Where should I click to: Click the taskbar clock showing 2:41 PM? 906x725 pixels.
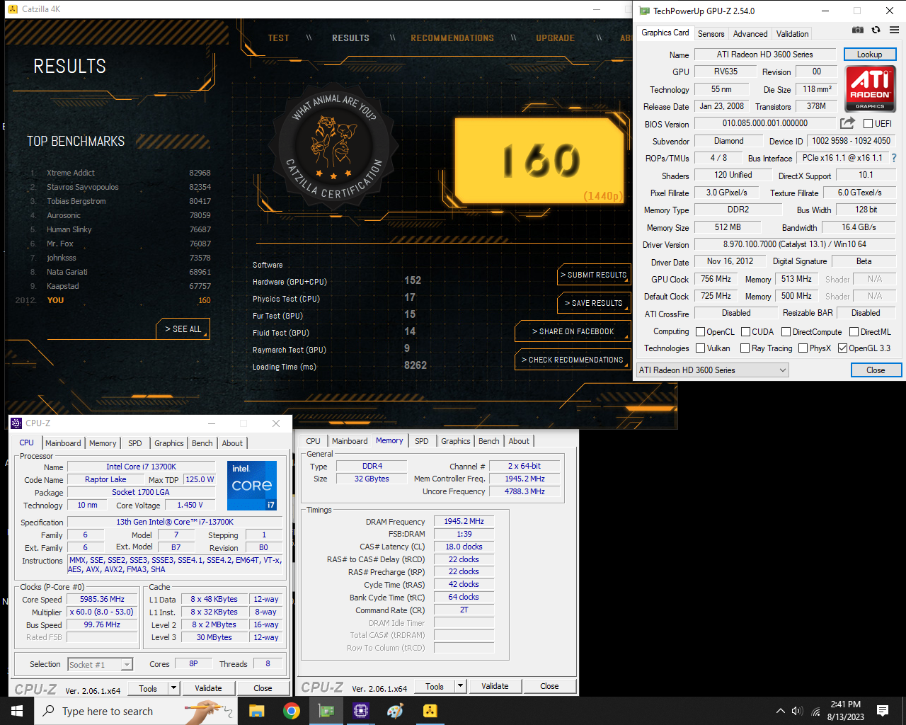(845, 711)
